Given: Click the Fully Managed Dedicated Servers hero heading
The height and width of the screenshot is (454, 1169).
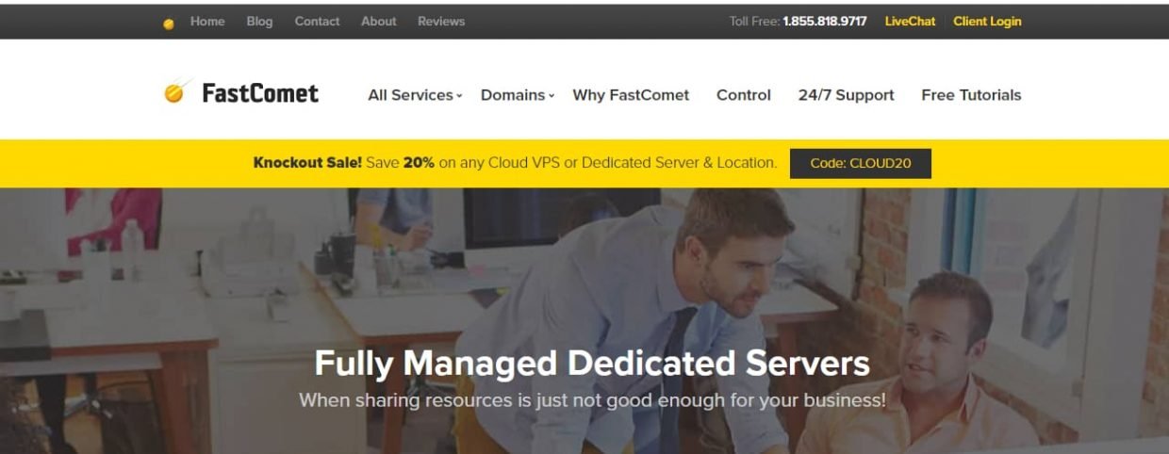Looking at the screenshot, I should (x=592, y=364).
